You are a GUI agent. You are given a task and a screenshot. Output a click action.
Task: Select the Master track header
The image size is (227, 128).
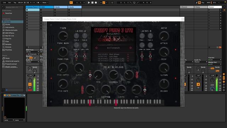click(x=215, y=7)
